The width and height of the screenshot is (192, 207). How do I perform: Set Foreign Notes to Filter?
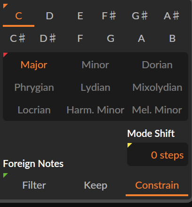point(34,185)
